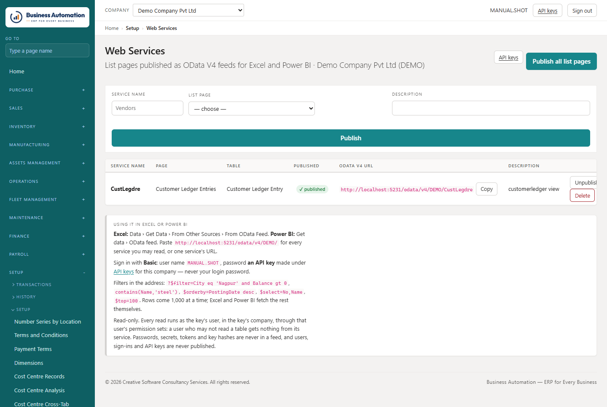This screenshot has width=607, height=407.
Task: Expand the History subgroup under Setup
Action: pyautogui.click(x=24, y=297)
